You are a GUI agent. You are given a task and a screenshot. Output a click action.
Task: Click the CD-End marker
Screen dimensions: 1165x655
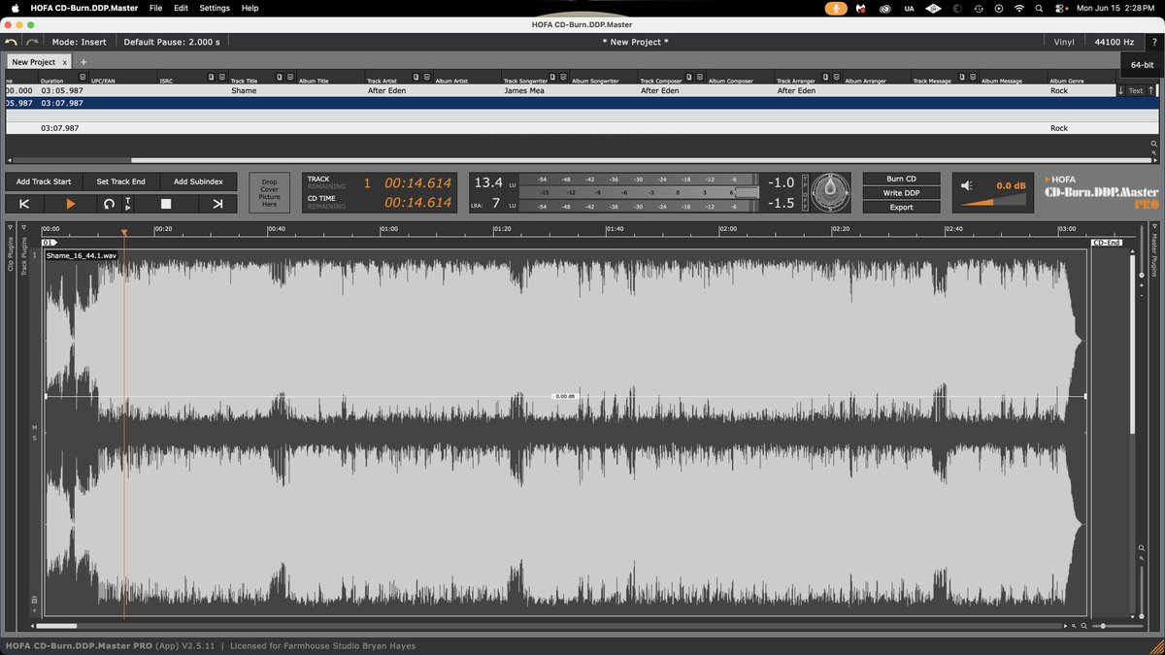[x=1107, y=243]
